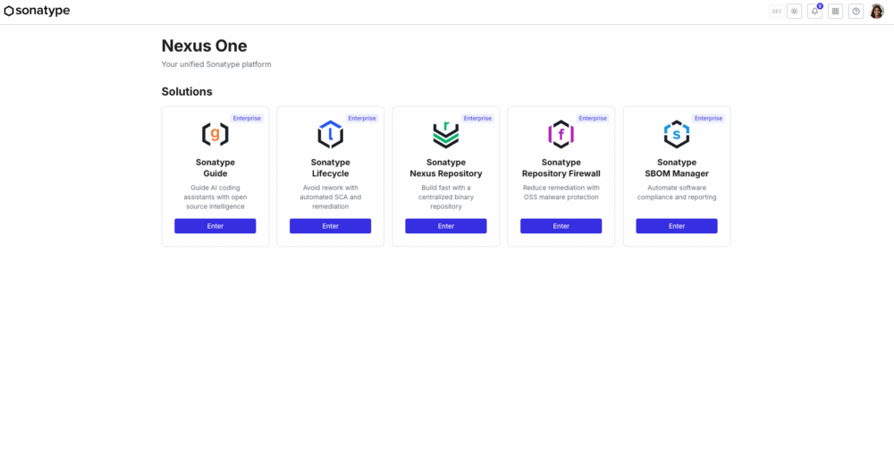Click the Sonatype Guide 'g' product icon
The width and height of the screenshot is (894, 453).
215,135
